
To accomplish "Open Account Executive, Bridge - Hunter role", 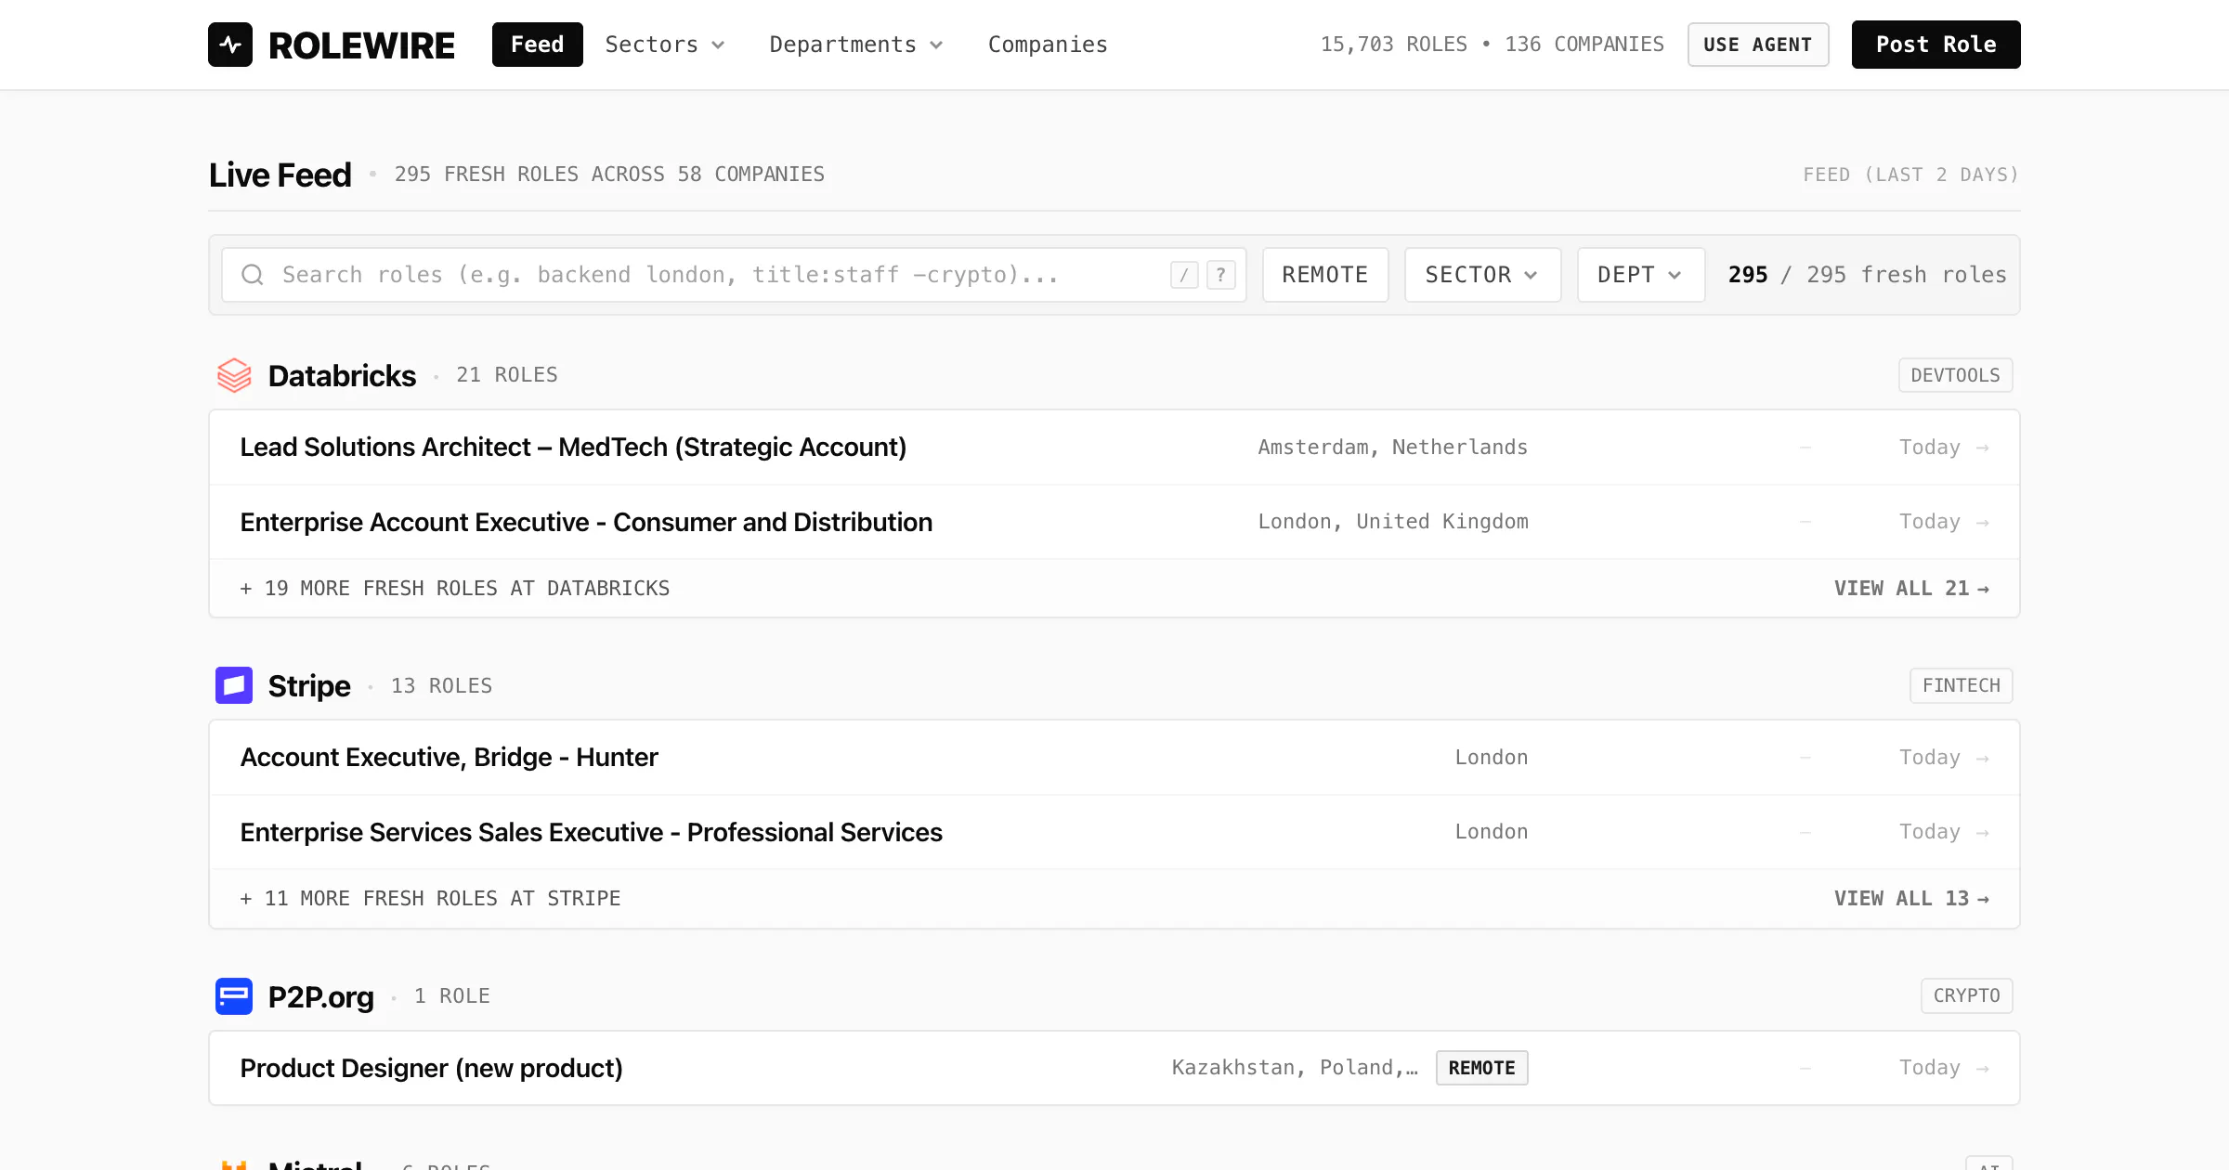I will tap(1114, 758).
